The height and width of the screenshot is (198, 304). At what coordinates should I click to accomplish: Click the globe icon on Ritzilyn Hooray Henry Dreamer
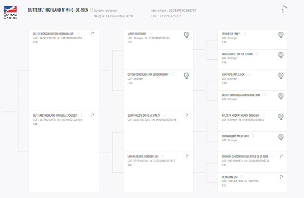(x=281, y=117)
